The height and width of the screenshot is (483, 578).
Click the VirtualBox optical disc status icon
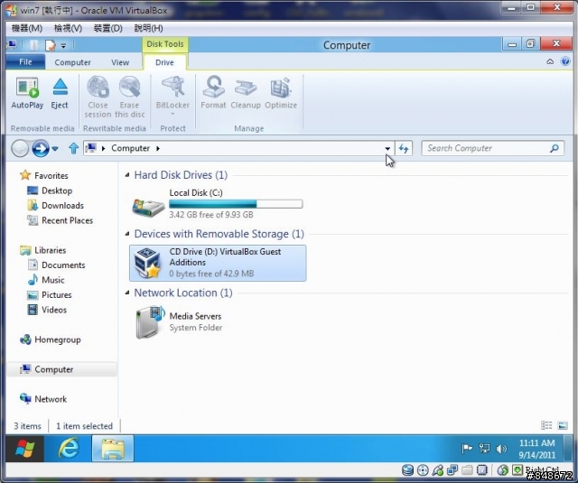(x=423, y=469)
